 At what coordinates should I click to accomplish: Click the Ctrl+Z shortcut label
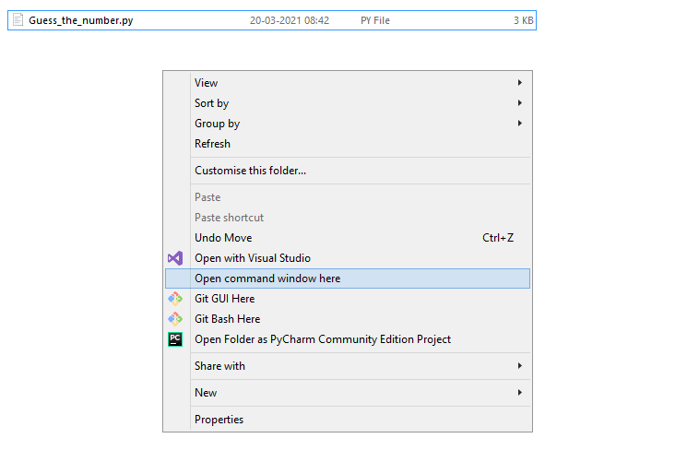[x=498, y=238]
